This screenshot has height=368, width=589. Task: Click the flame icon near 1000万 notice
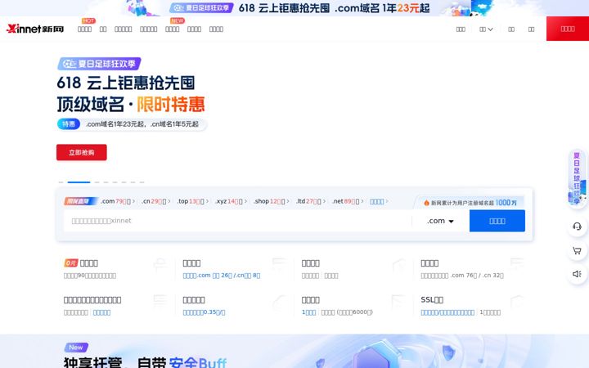[x=426, y=203]
